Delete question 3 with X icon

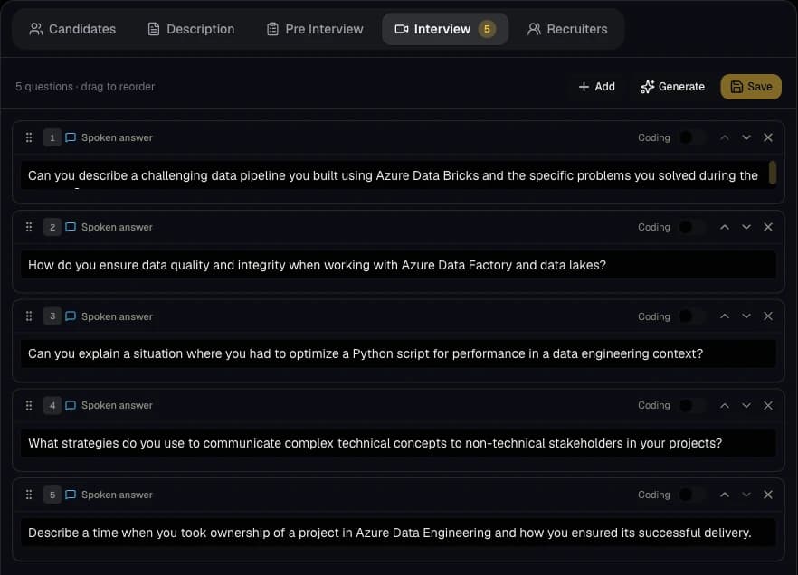[768, 316]
